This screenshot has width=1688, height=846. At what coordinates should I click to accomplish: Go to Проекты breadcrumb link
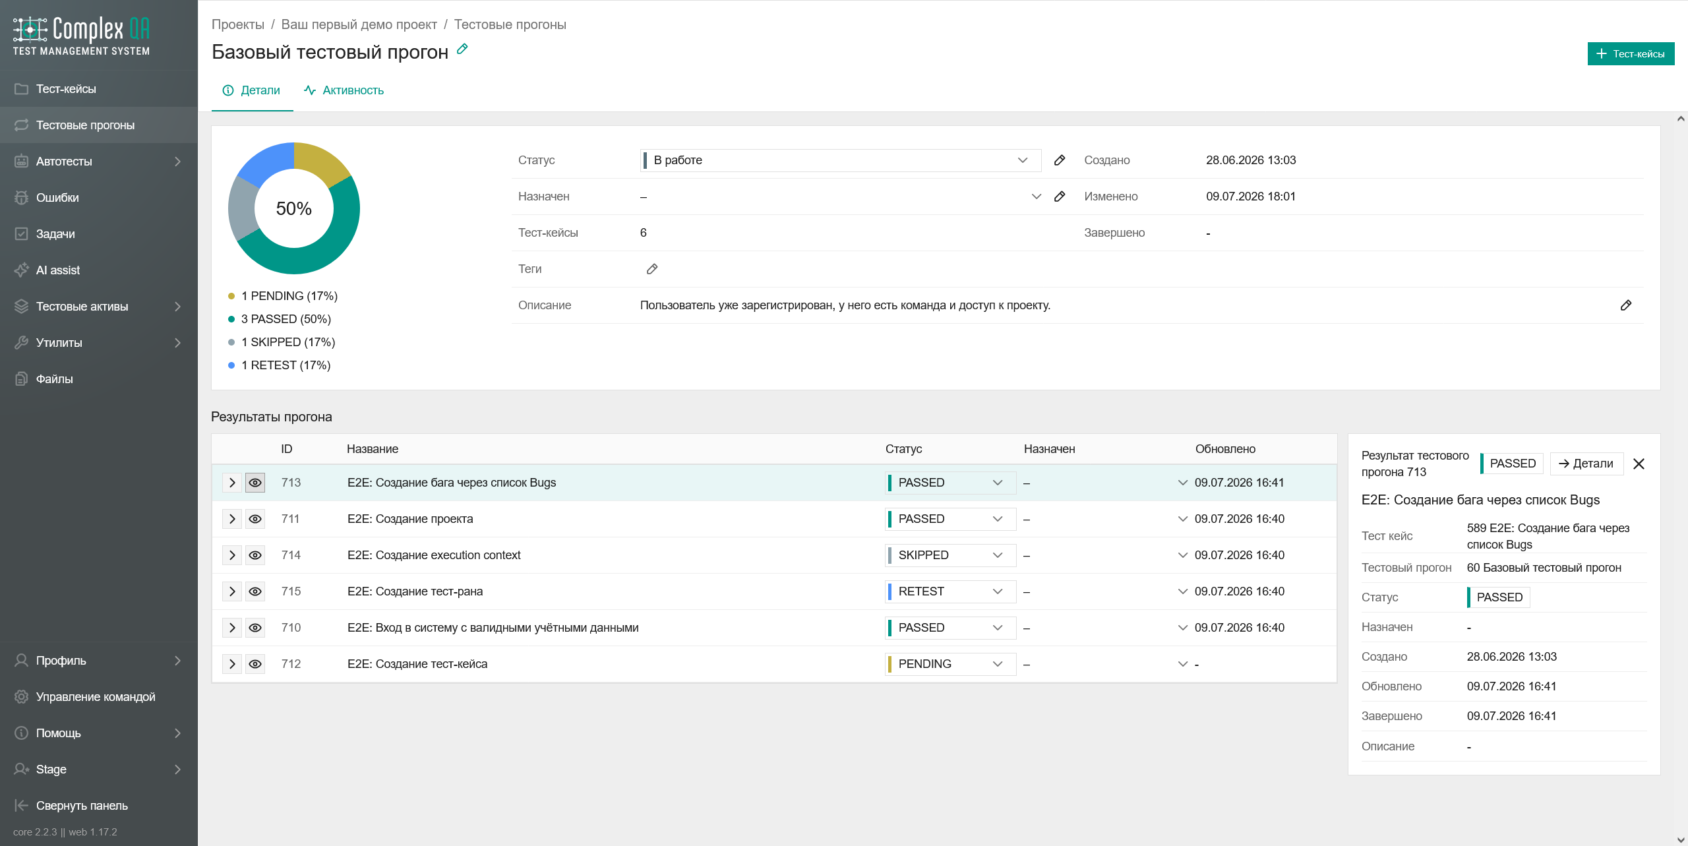[238, 24]
